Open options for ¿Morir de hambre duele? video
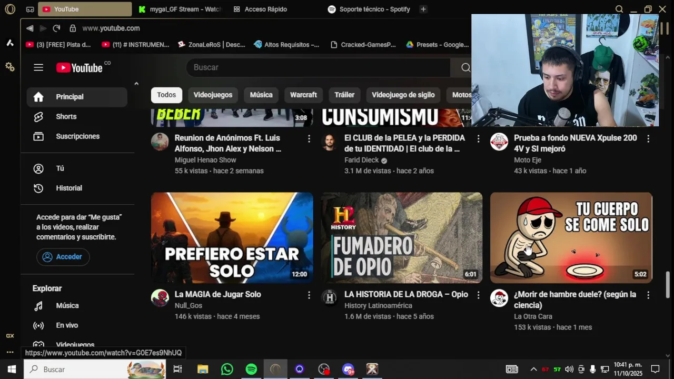The image size is (674, 379). [648, 295]
